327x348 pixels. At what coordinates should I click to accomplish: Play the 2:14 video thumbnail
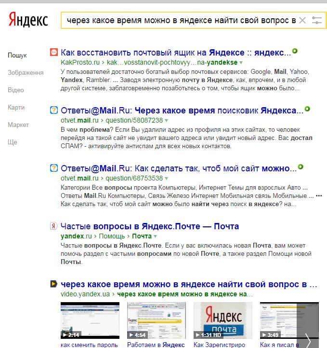click(90, 320)
